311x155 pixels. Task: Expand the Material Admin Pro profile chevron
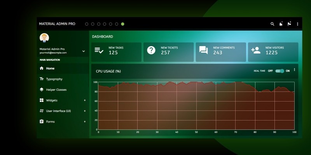coord(84,51)
